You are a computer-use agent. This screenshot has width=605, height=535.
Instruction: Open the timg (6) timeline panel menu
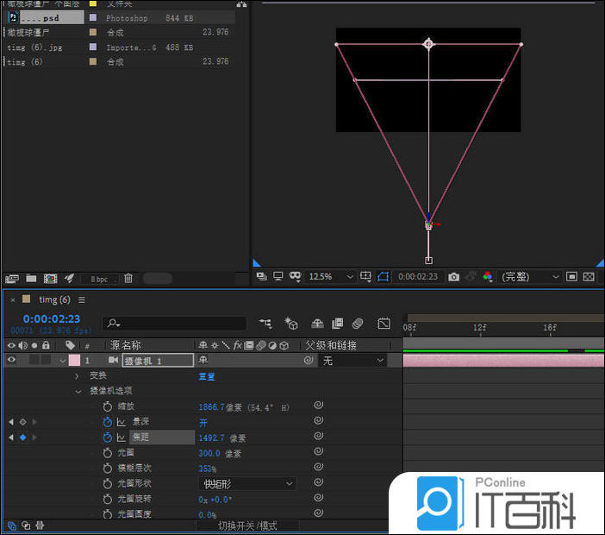[x=82, y=299]
